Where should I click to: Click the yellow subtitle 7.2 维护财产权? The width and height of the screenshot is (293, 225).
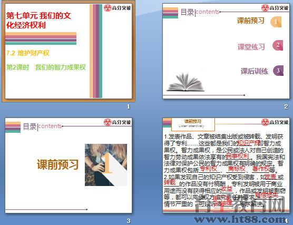(27, 53)
